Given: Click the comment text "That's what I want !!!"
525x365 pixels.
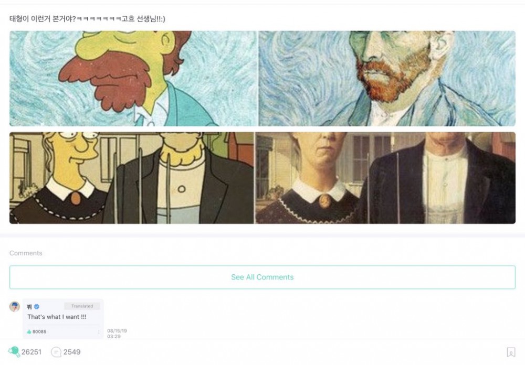Looking at the screenshot, I should tap(57, 317).
